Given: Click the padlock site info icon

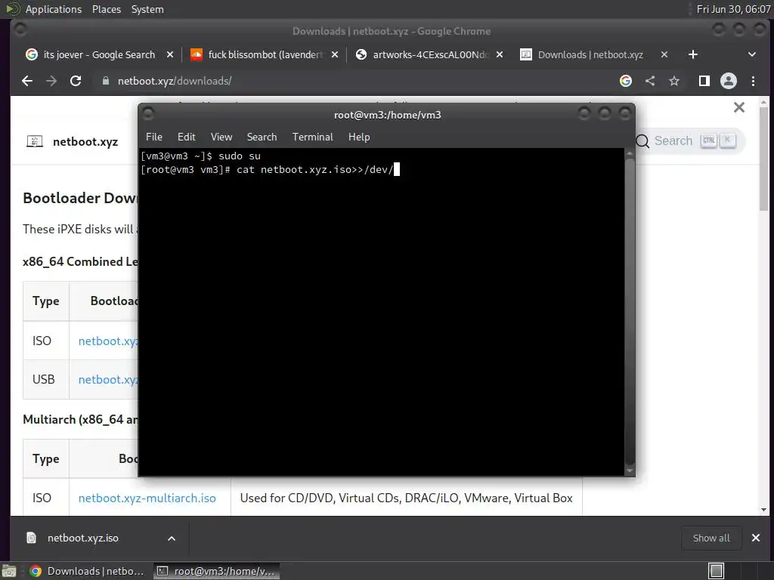Looking at the screenshot, I should point(105,81).
